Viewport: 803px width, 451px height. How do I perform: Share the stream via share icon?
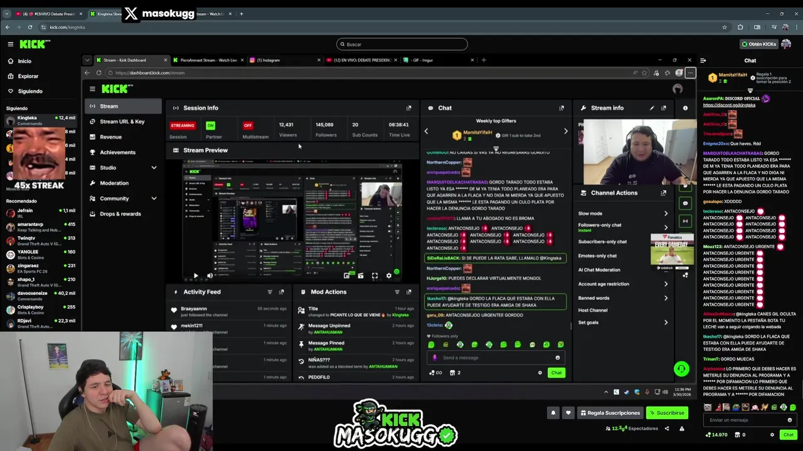[x=667, y=428]
